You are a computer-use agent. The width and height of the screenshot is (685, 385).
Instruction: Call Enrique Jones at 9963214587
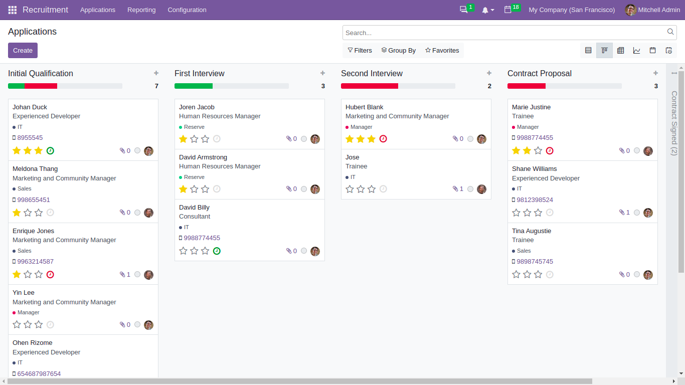click(36, 261)
